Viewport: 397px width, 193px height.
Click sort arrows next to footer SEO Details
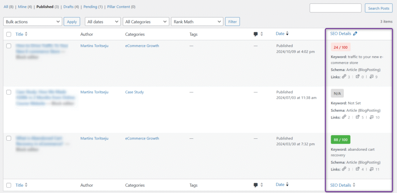[x=354, y=185]
